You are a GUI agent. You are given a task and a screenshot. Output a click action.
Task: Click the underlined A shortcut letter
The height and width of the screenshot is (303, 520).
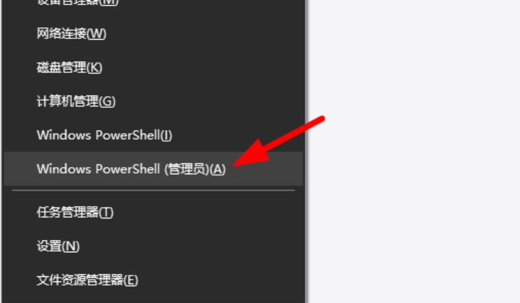point(218,169)
